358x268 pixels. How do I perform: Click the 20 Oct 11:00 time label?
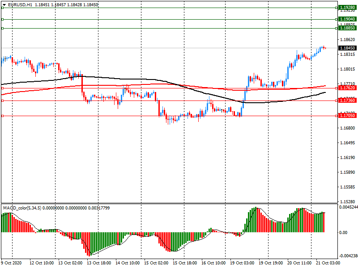click(299, 263)
